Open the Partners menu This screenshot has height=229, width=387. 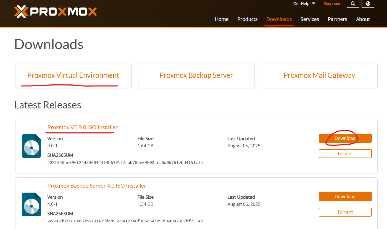click(337, 19)
